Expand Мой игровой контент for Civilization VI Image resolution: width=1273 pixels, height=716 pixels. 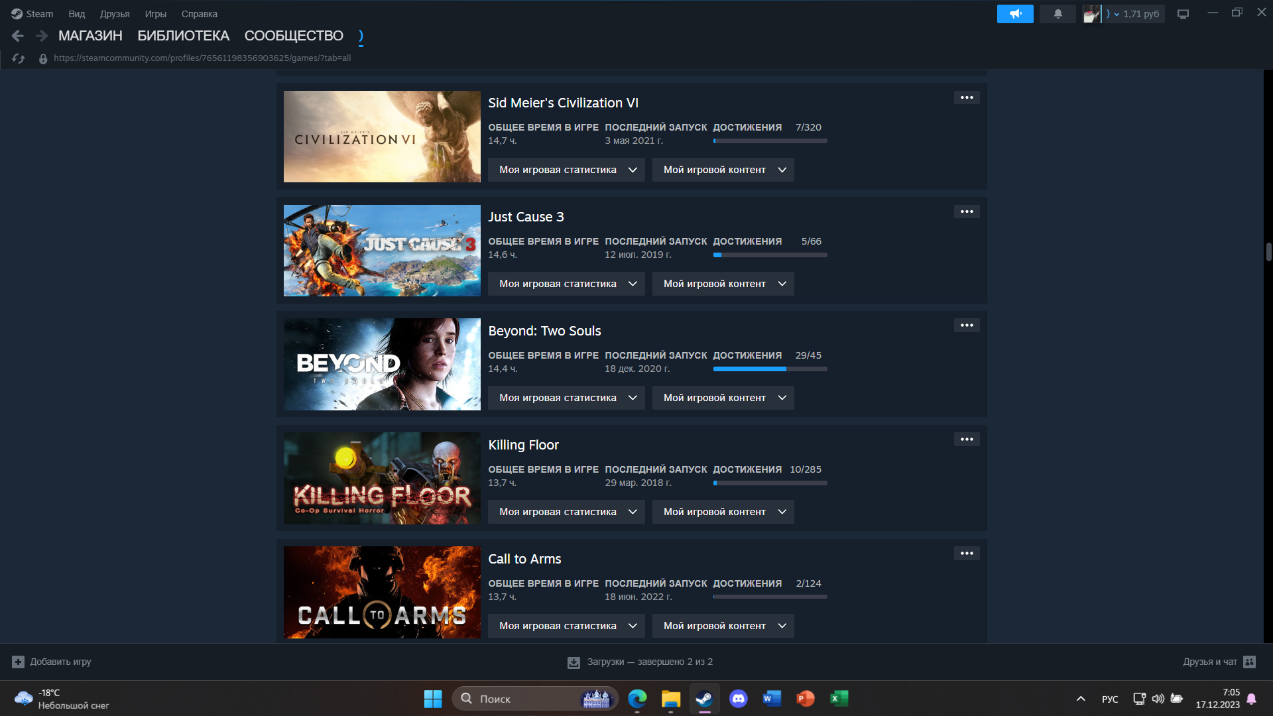[x=723, y=170]
